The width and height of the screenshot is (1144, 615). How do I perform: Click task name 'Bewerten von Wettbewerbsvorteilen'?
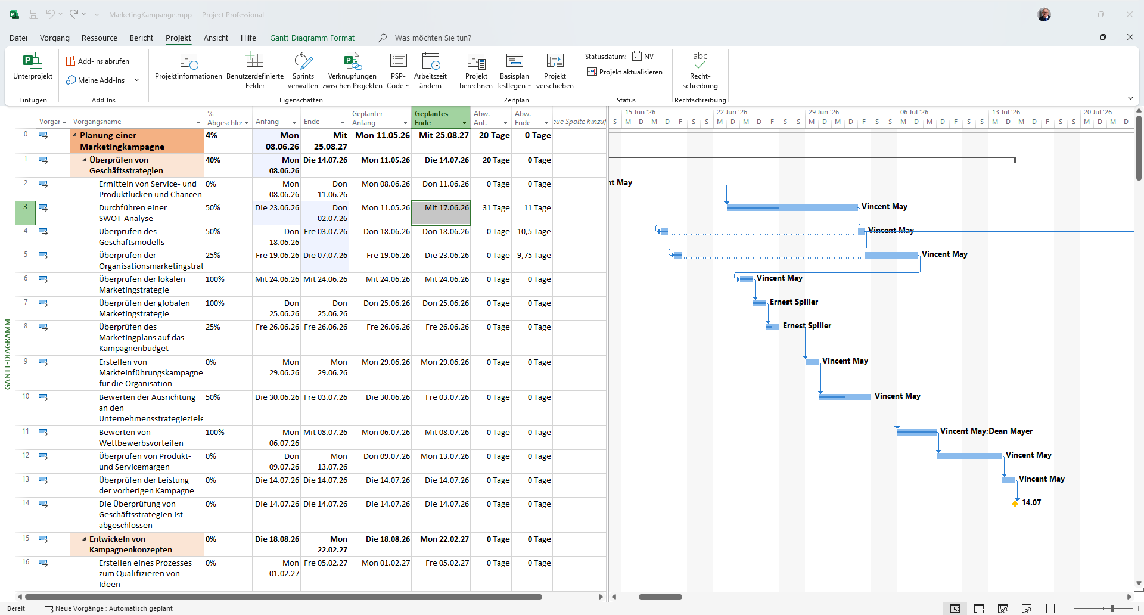(x=141, y=437)
